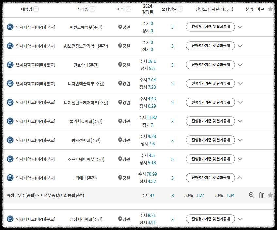Viewport: 277px width, 230px height.
Task: Click 전형평가기준 및 결과공개 for 간호학과
Action: coord(211,65)
